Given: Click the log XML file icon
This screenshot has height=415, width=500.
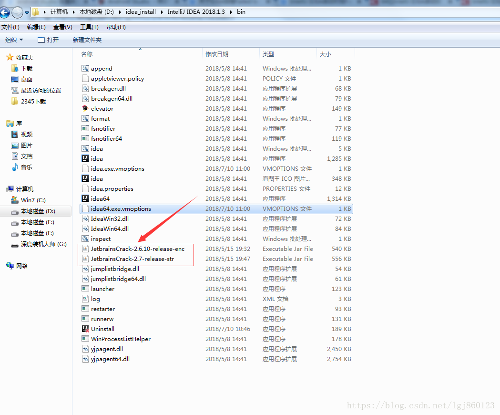Looking at the screenshot, I should (85, 299).
